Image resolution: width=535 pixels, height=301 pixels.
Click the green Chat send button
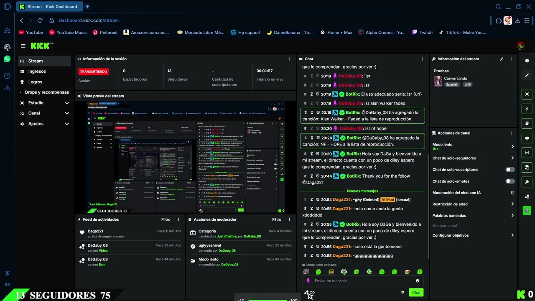pos(416,292)
